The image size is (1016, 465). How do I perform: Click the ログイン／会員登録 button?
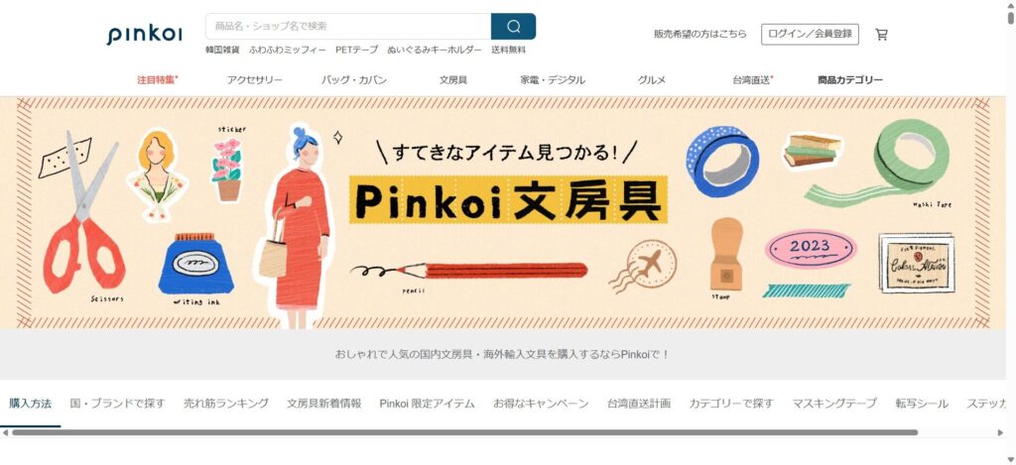click(810, 35)
